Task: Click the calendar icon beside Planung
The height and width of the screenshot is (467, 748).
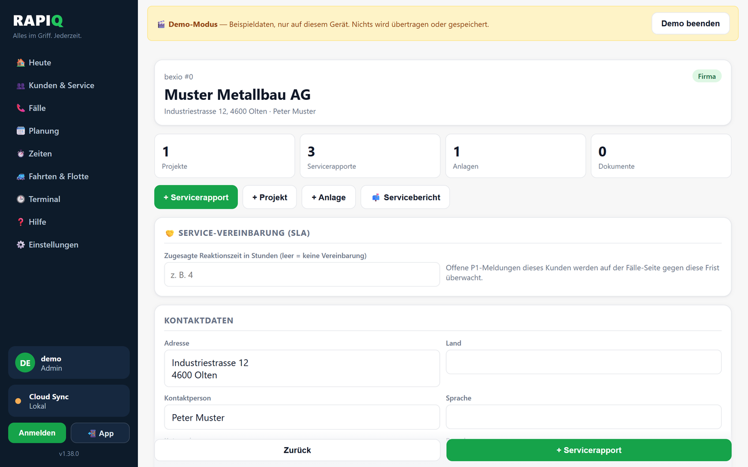Action: click(21, 131)
